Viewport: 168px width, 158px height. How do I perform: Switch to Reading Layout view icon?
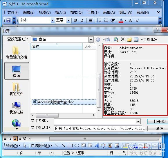[x=25, y=139]
